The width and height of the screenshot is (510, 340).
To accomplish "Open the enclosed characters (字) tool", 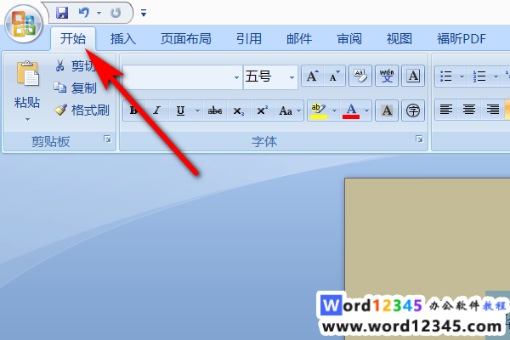I will pyautogui.click(x=413, y=110).
